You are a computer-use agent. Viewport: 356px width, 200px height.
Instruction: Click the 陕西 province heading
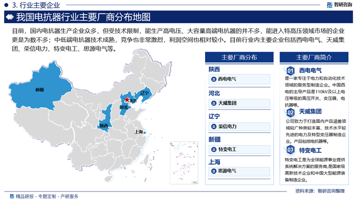click(x=214, y=69)
